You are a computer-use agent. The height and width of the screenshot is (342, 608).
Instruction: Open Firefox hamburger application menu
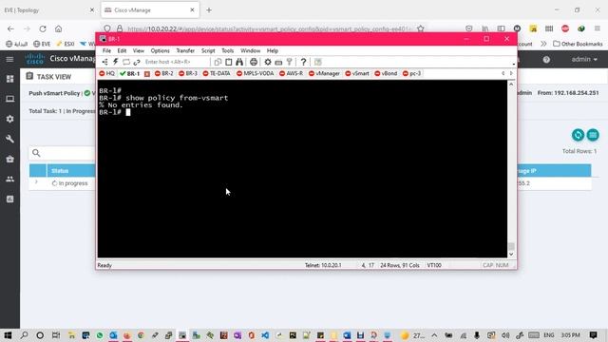point(598,28)
